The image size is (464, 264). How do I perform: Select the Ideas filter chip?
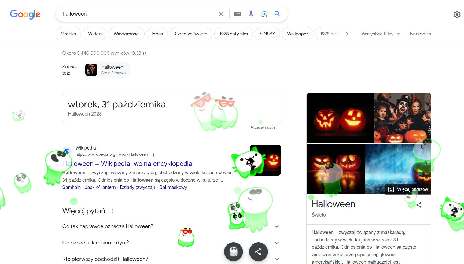click(x=157, y=34)
